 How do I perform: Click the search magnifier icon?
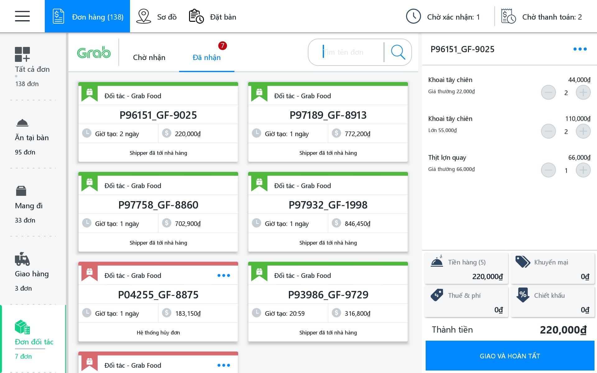point(398,52)
